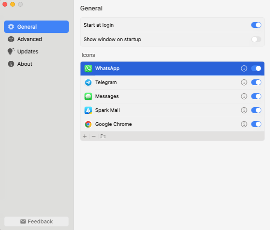Open info for Spark Mail icon
270x230 pixels.
tap(244, 110)
